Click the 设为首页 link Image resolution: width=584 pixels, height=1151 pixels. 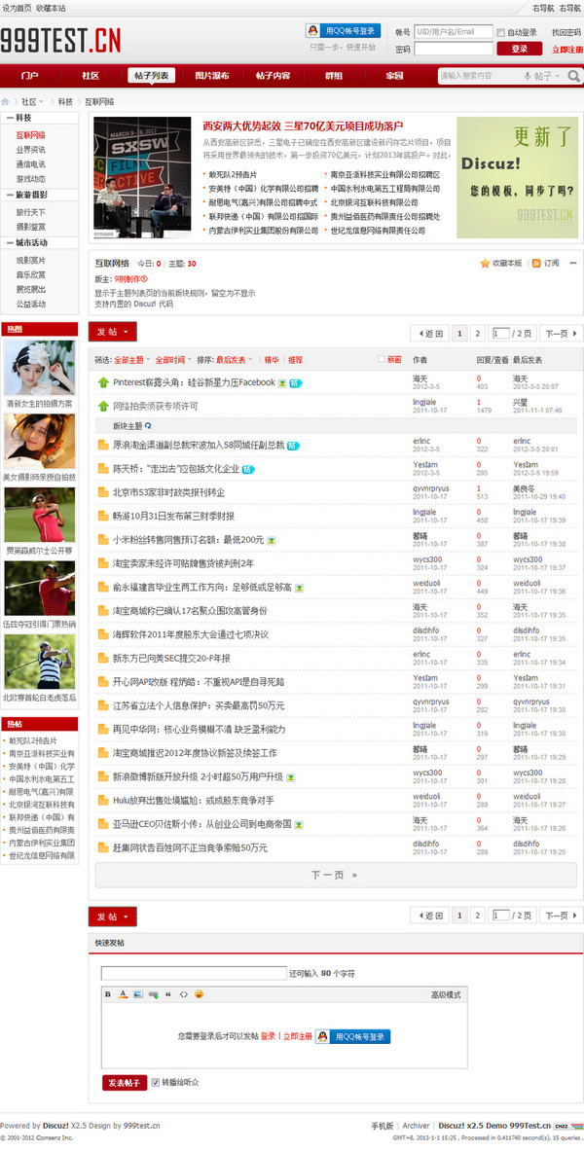pyautogui.click(x=17, y=8)
